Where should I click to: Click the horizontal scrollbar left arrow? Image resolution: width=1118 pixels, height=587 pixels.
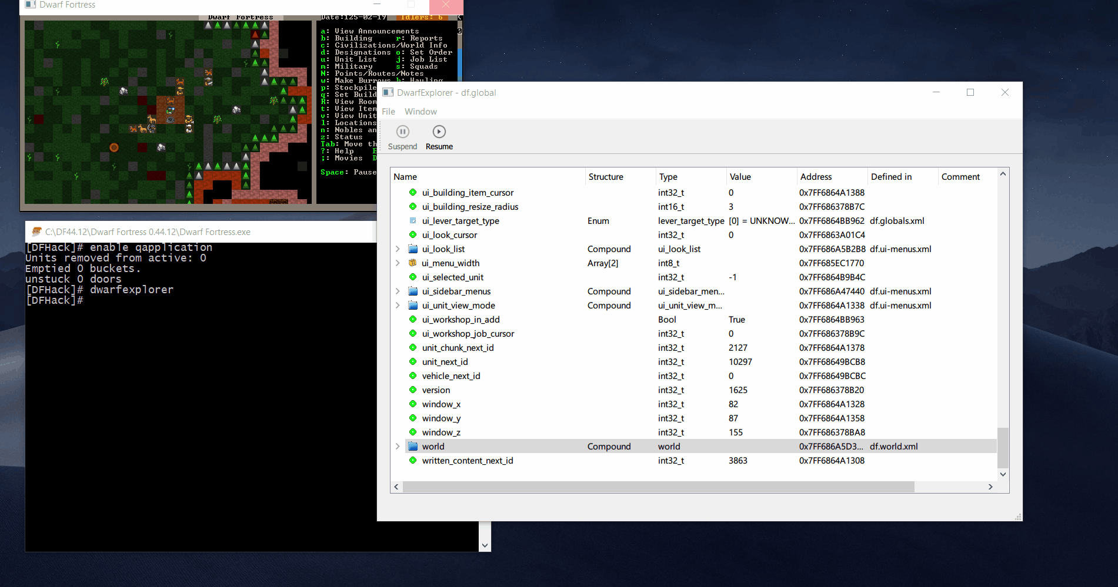(396, 487)
